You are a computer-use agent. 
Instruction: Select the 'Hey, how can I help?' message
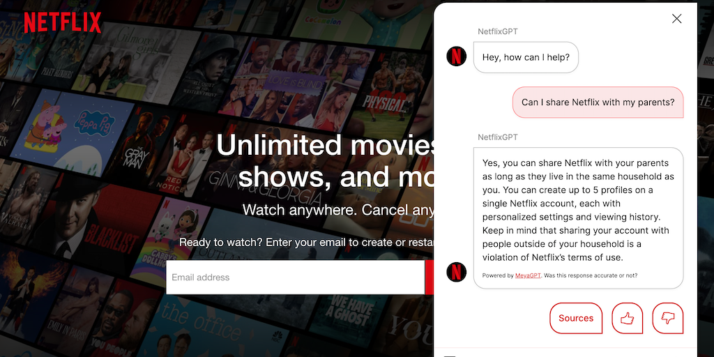(526, 57)
